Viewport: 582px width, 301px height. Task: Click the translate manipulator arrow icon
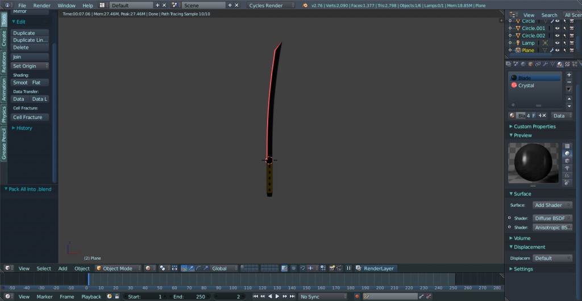pyautogui.click(x=191, y=269)
